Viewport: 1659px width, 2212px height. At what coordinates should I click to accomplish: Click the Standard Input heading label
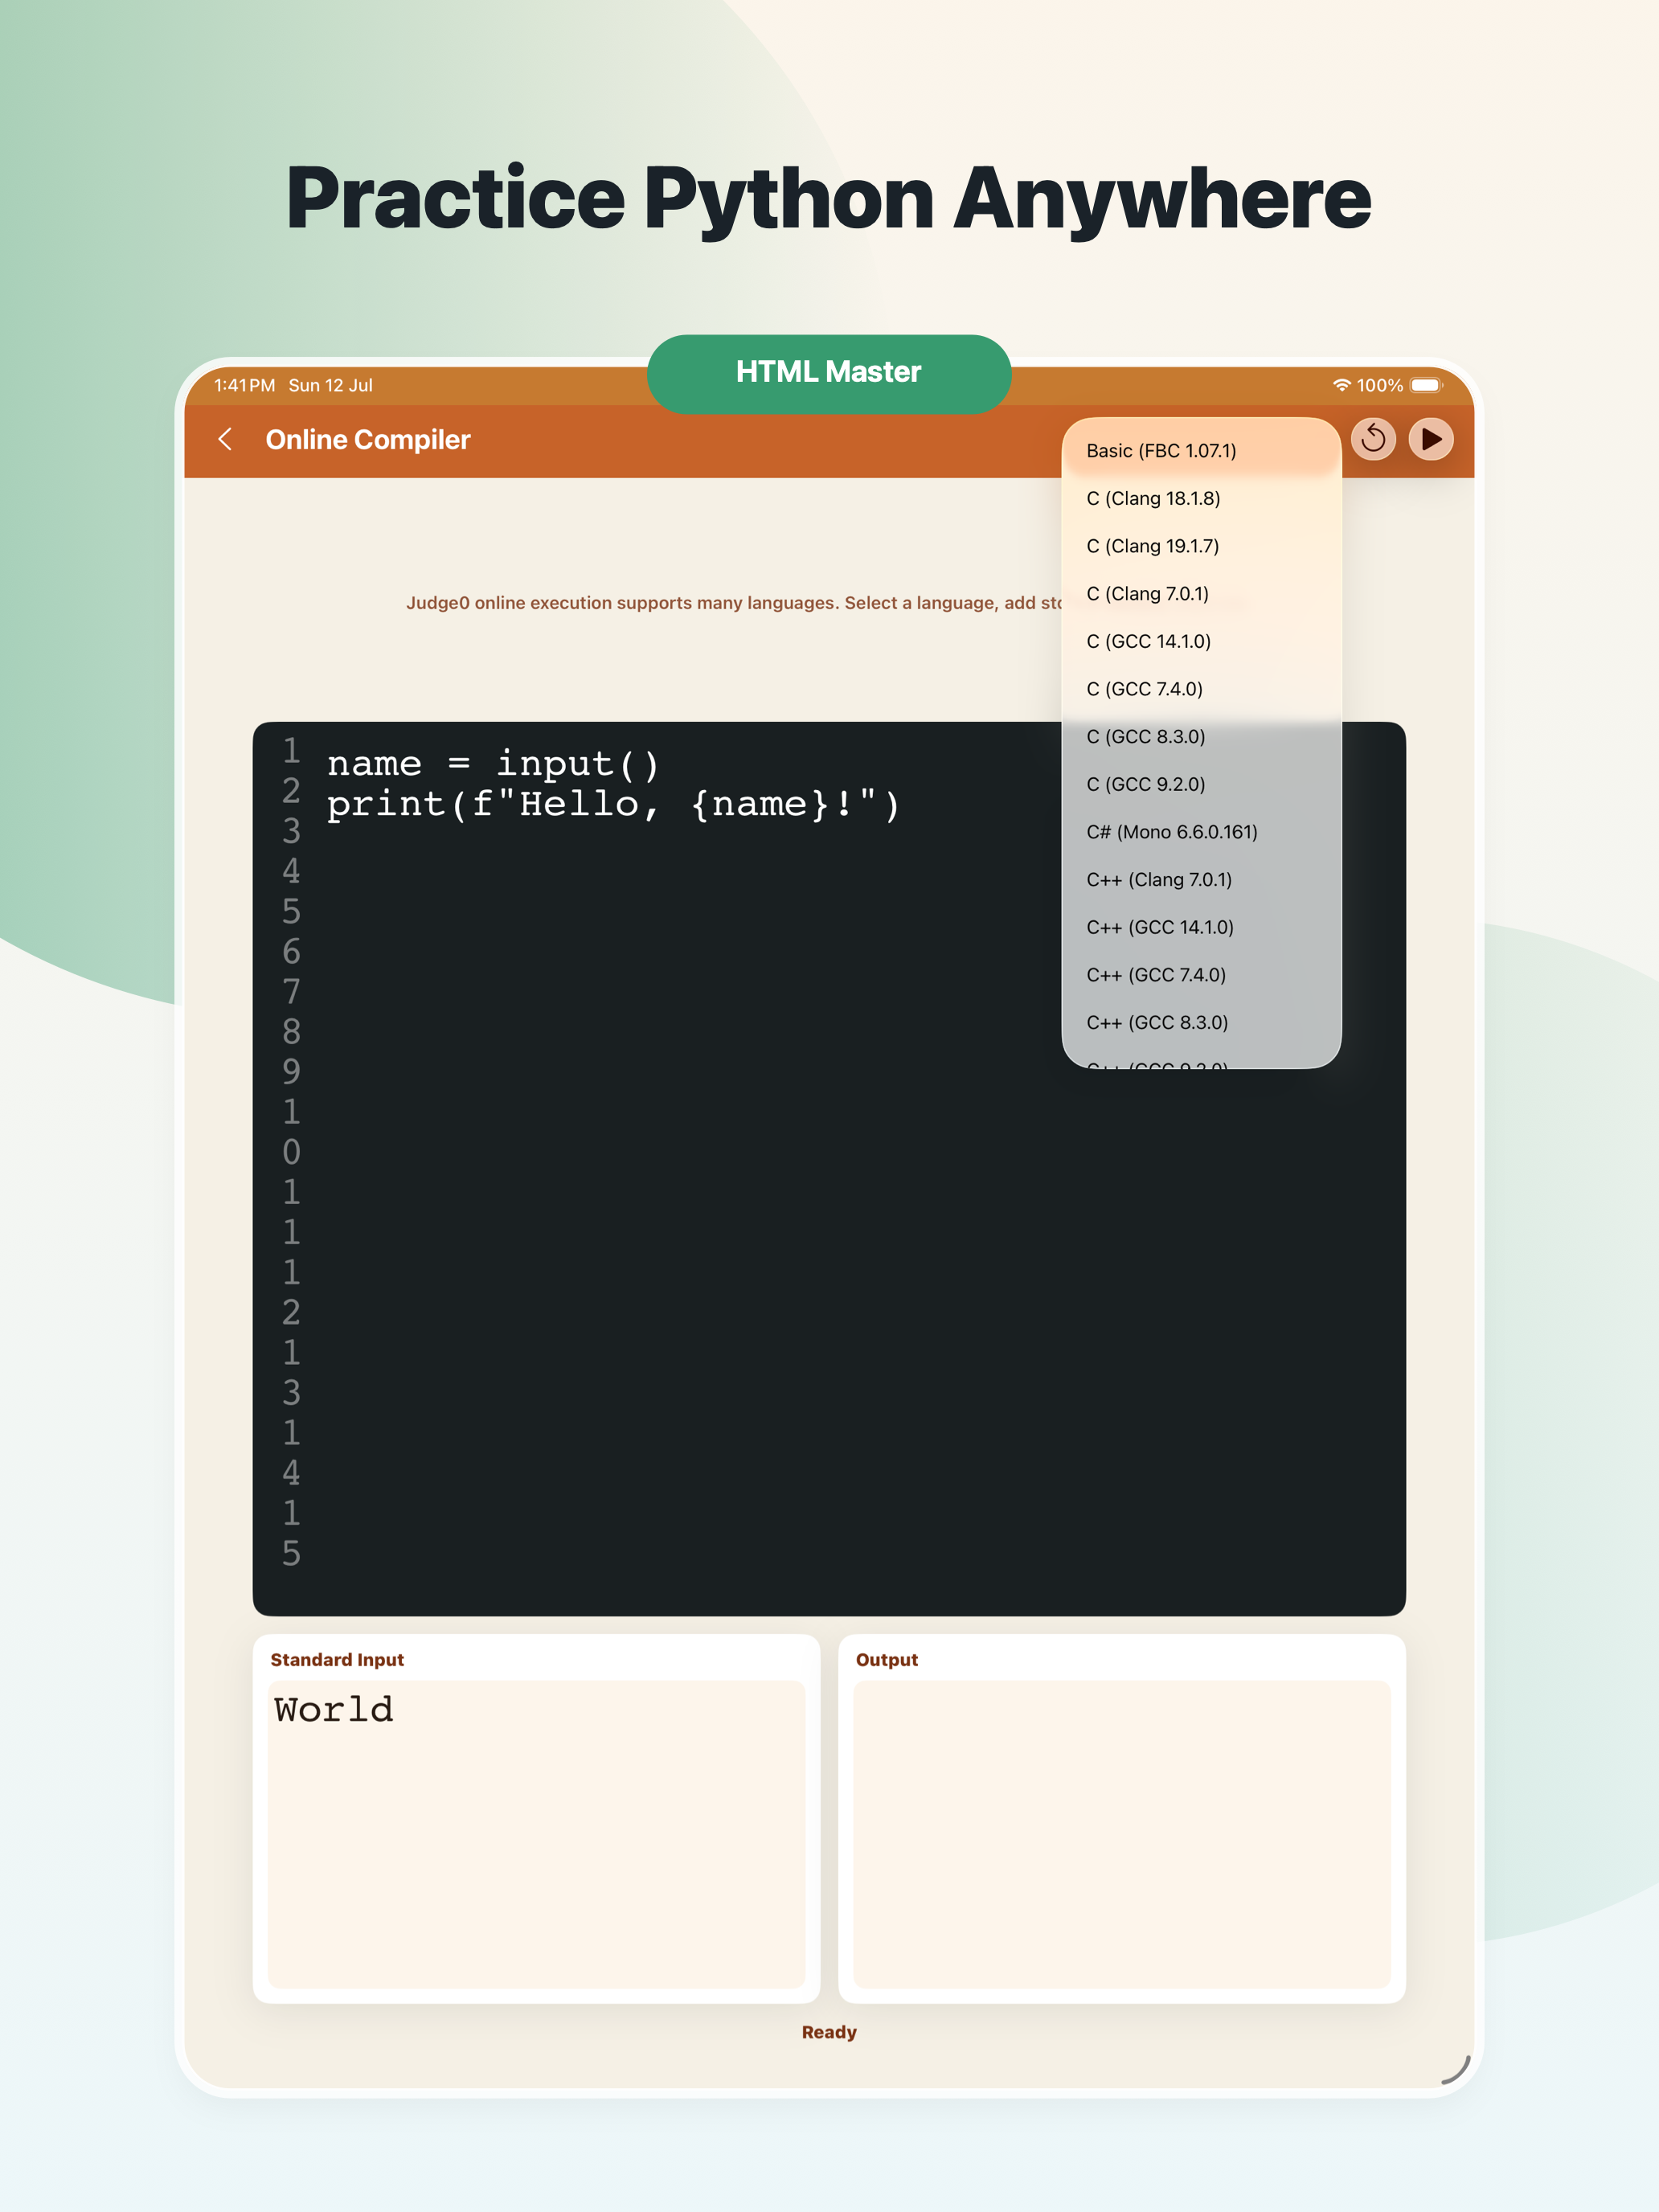[337, 1660]
